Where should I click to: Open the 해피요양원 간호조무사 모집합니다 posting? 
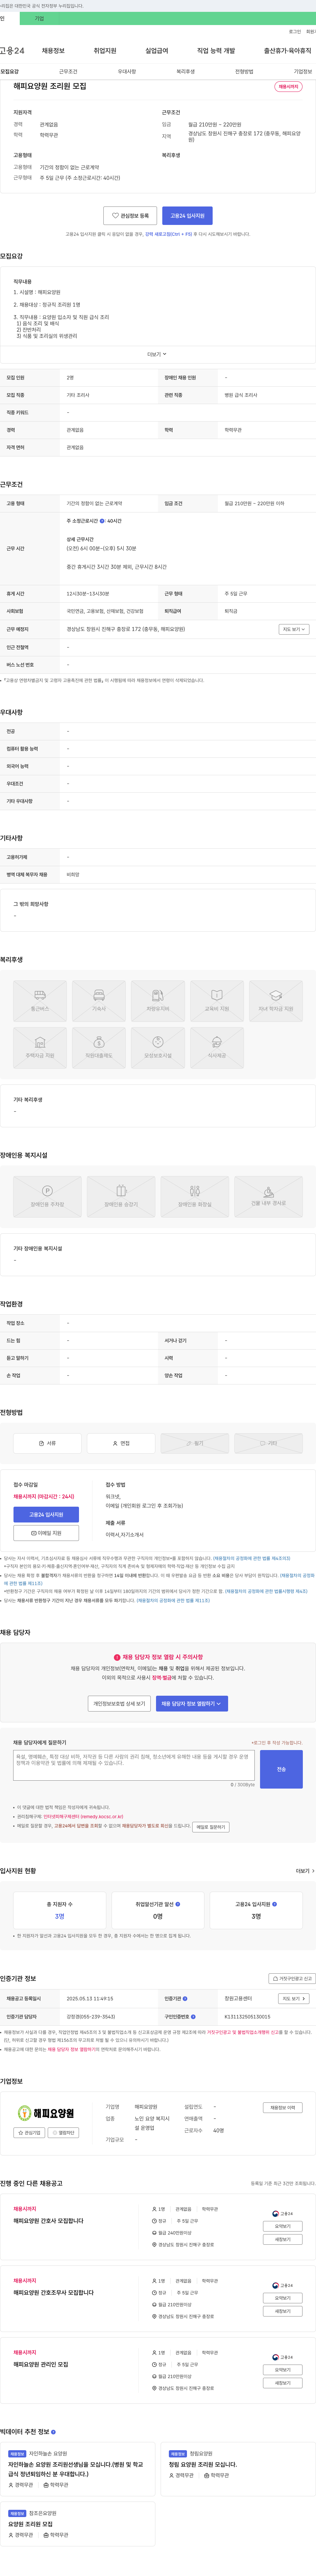pos(53,2293)
